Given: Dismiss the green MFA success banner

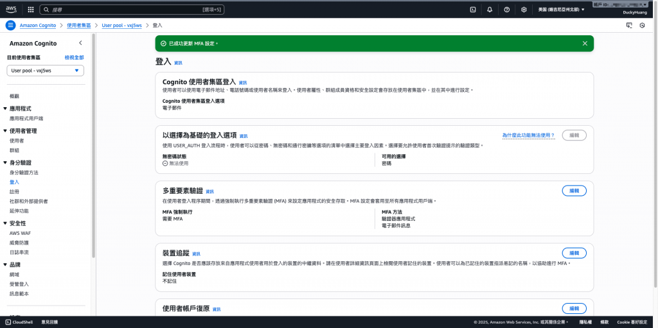Looking at the screenshot, I should (585, 43).
